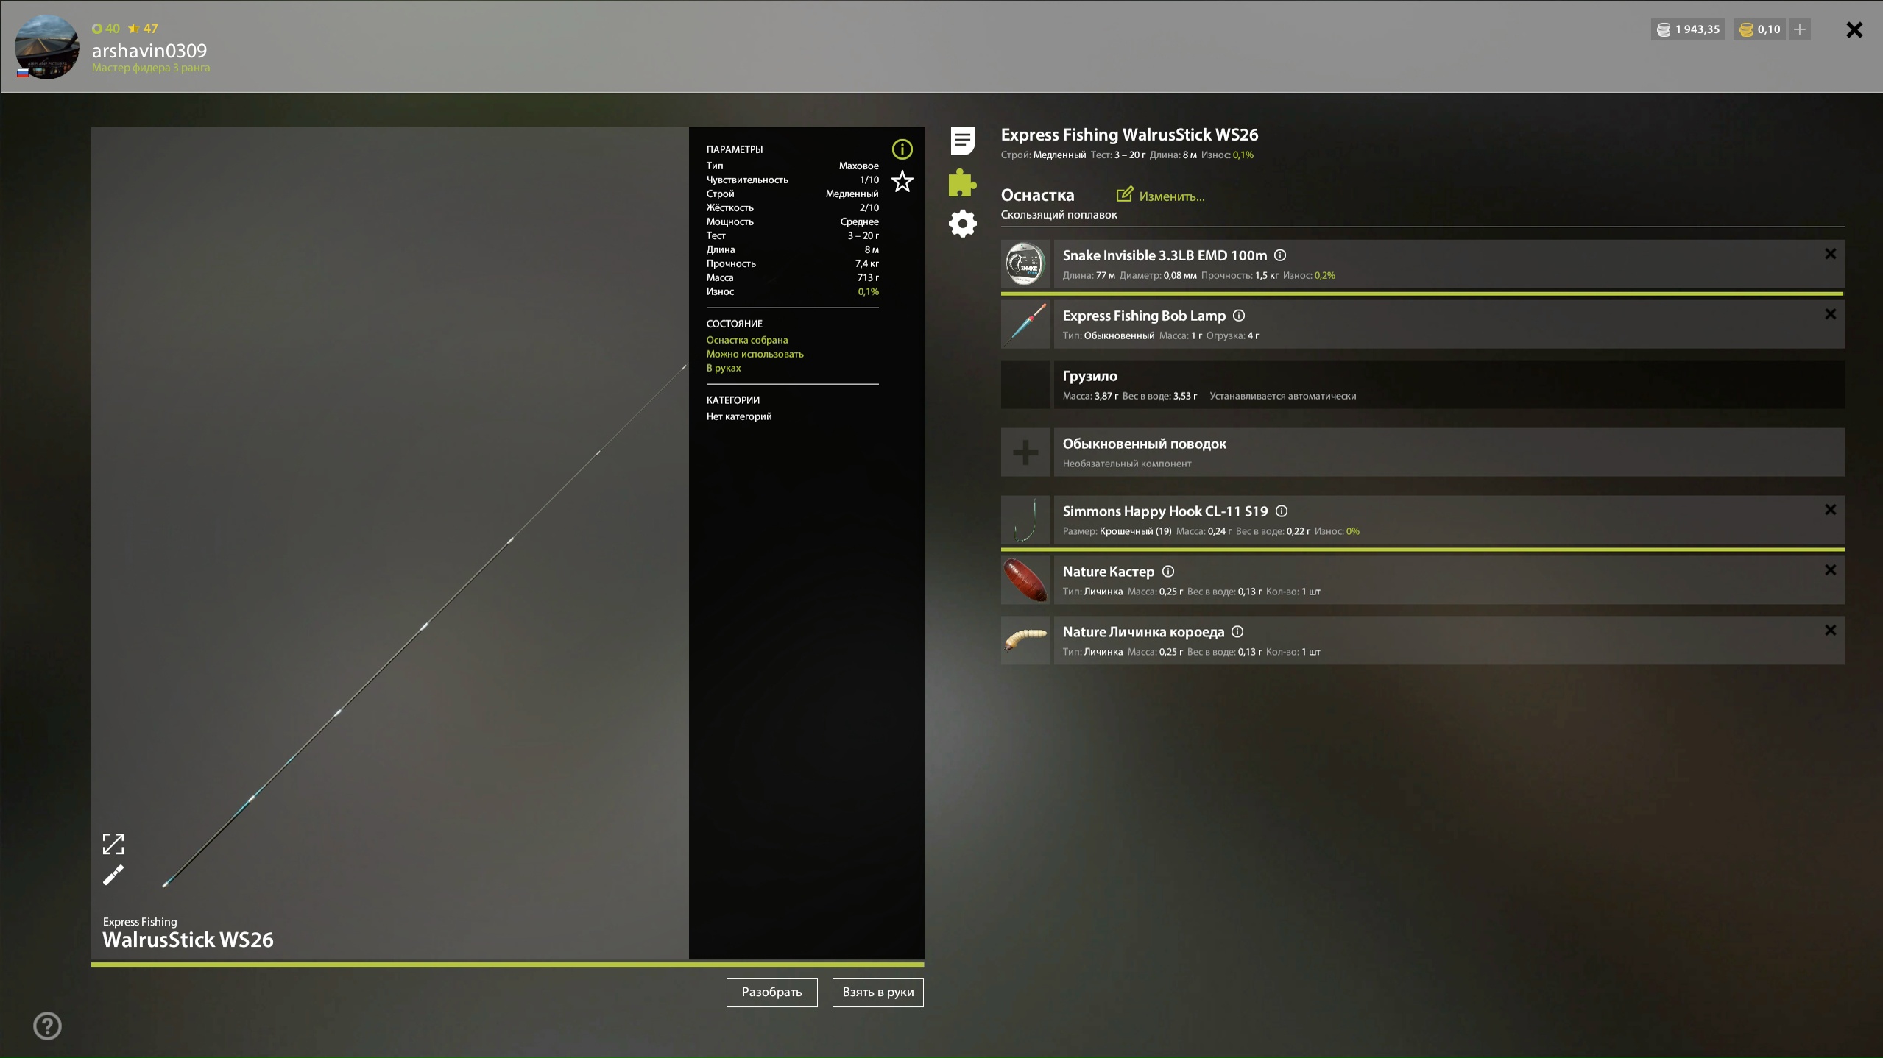Open the description notes tab
This screenshot has height=1058, width=1883.
[x=962, y=141]
